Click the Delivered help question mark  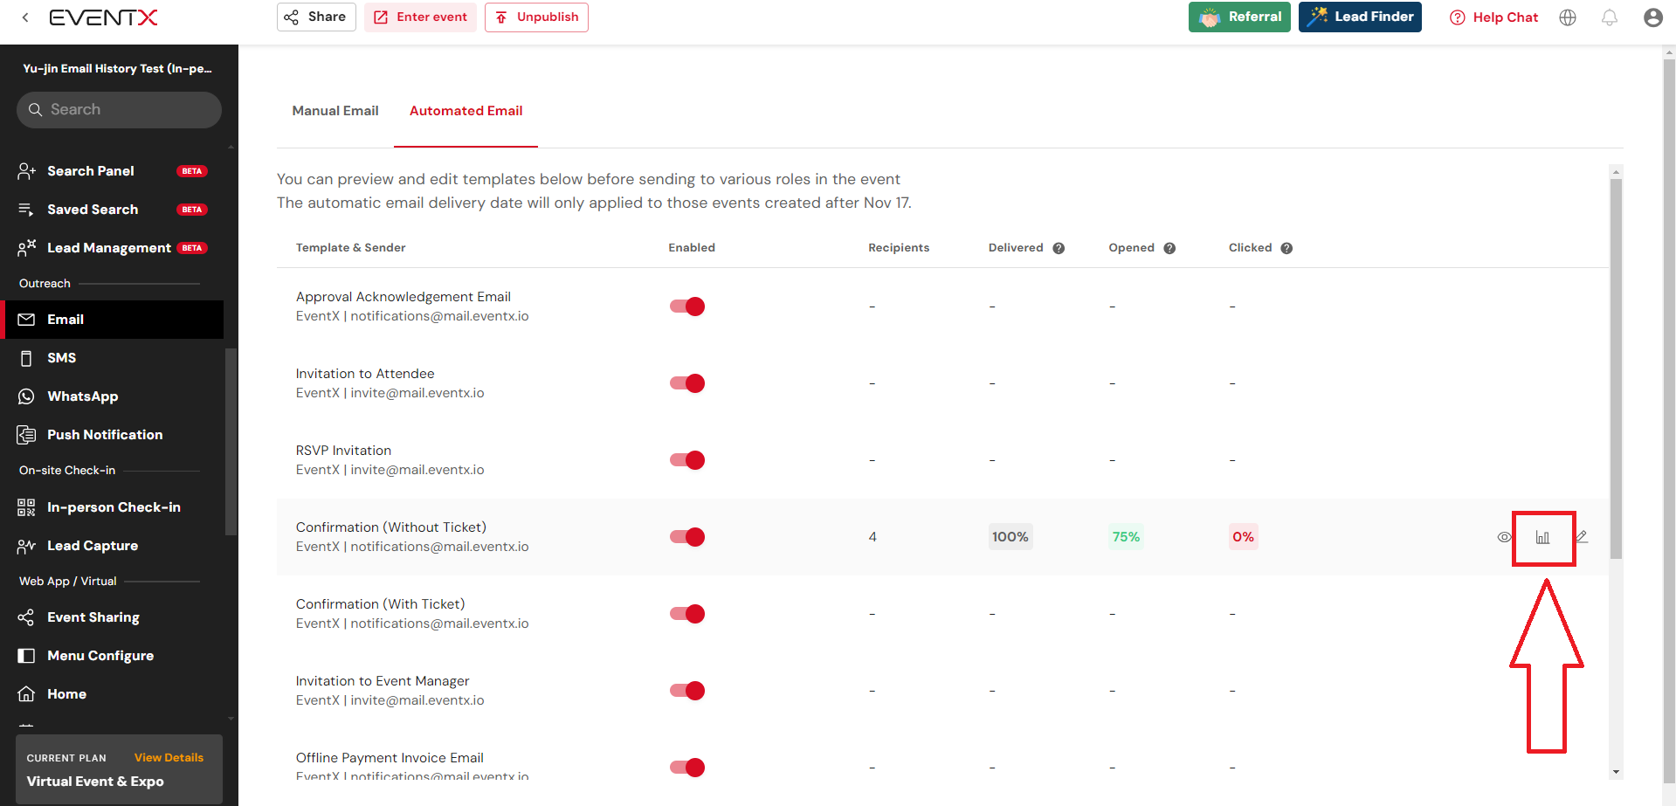coord(1059,248)
